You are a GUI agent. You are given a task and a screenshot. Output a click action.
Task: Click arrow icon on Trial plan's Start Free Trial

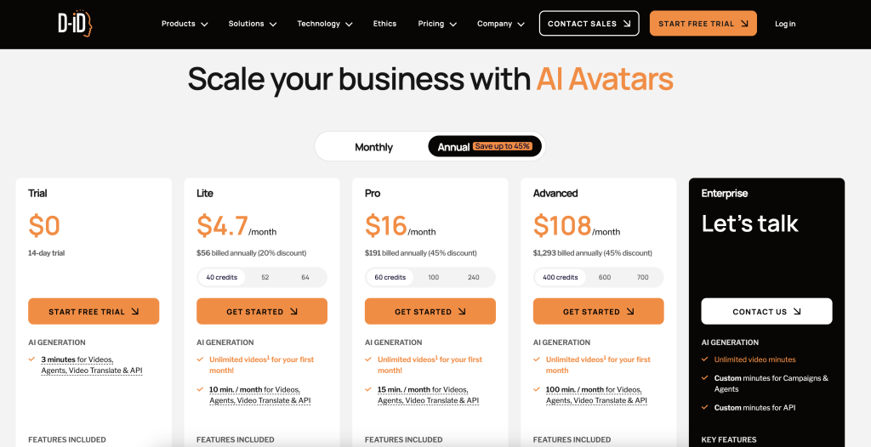(x=135, y=312)
